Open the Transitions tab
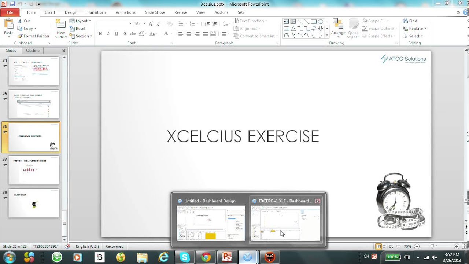Viewport: 469px width, 264px height. [96, 12]
